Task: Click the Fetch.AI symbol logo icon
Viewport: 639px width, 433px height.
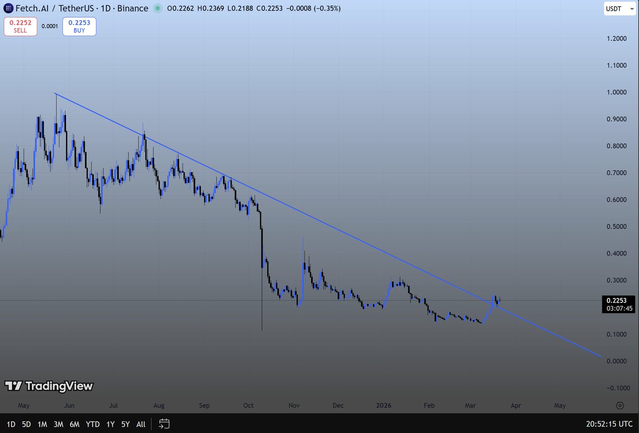Action: [7, 9]
